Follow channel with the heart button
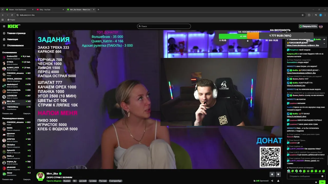Viewport: 328px width, 184px height. tap(278, 174)
